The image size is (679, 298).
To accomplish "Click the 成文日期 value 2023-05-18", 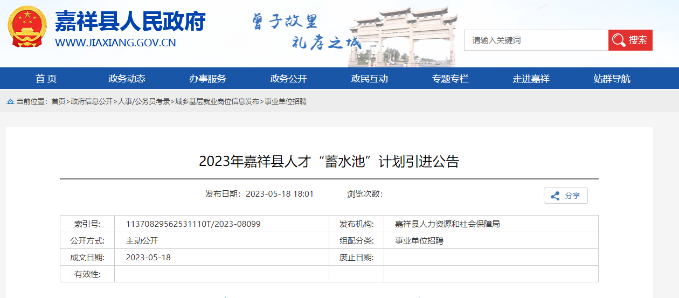I will pyautogui.click(x=148, y=257).
